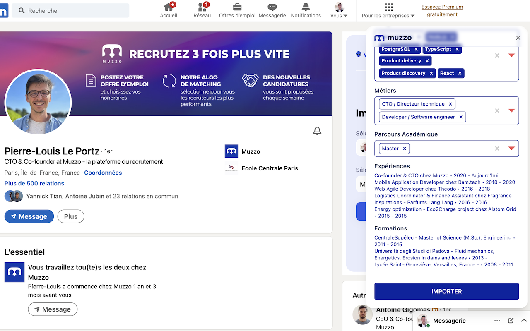Click the Muzzo logo in L'essentiel

(14, 272)
